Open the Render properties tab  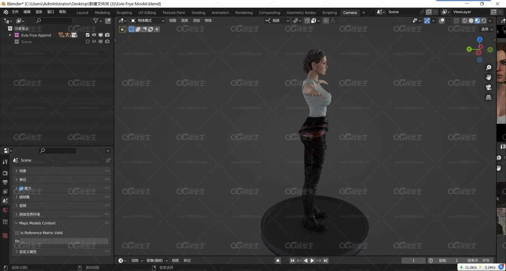(5, 173)
